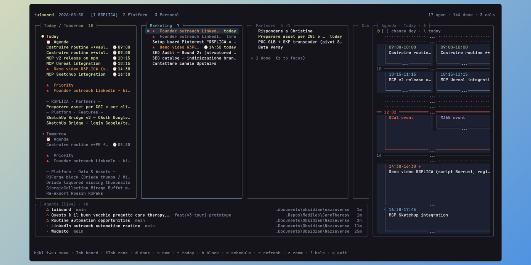This screenshot has width=531, height=265.
Task: Click the alarm clock icon beside Agenda under Tomorrow
Action: point(49,139)
